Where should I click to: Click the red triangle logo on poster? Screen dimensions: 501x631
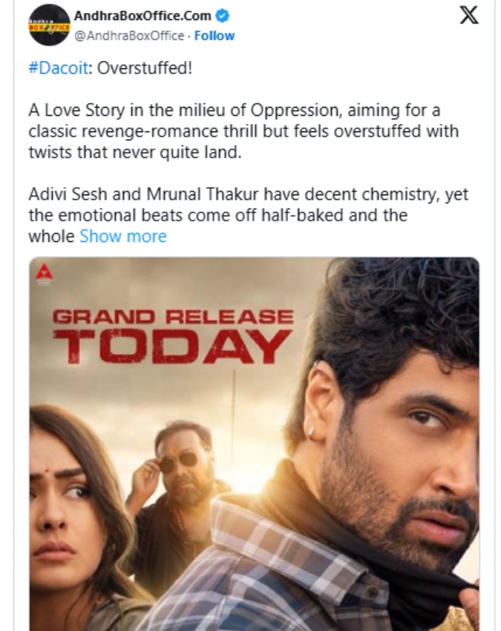tap(44, 273)
